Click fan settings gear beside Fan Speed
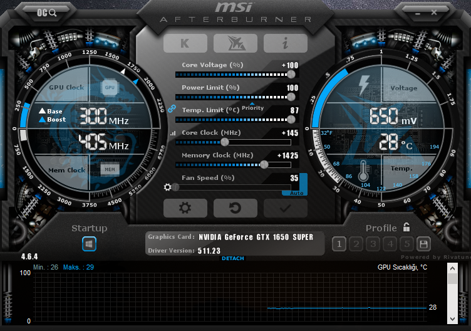This screenshot has width=471, height=331. pyautogui.click(x=167, y=187)
